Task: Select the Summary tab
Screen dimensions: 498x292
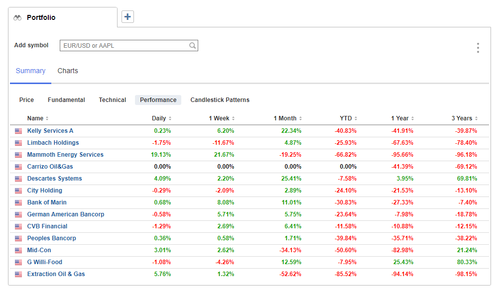Action: pos(30,71)
